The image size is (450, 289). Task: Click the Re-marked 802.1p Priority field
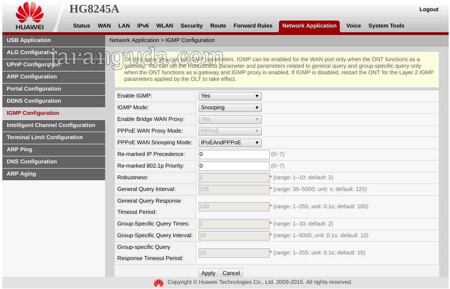point(234,166)
